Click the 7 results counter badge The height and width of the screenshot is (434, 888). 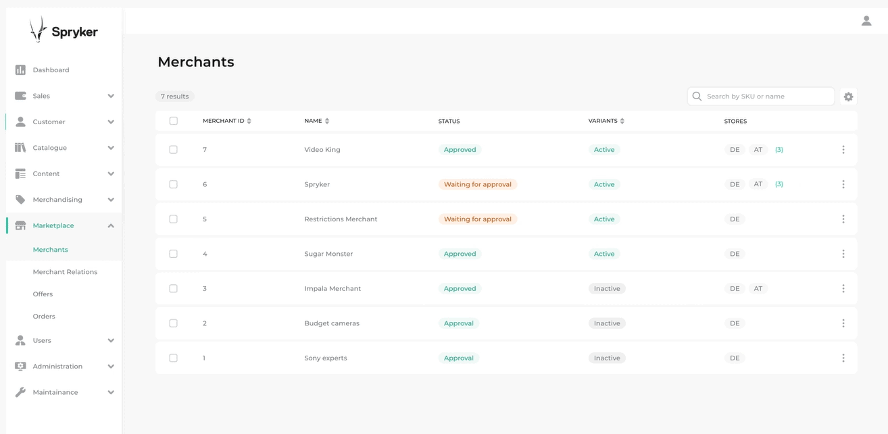pyautogui.click(x=174, y=97)
